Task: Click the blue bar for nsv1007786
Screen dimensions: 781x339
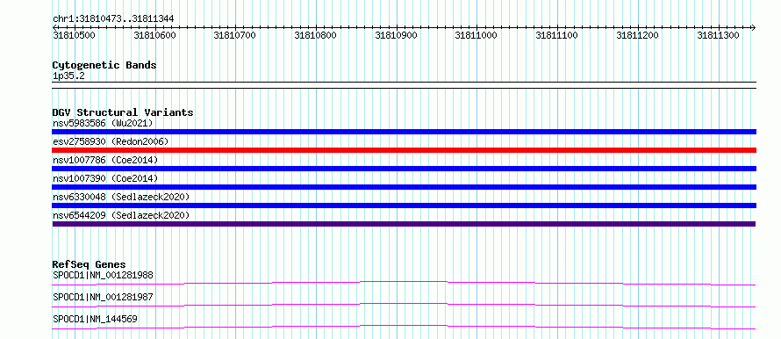Action: click(404, 169)
